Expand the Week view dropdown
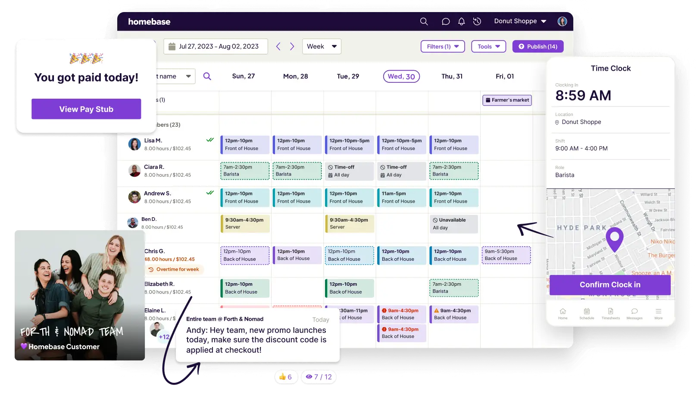Screen dimensions: 697x394 322,47
